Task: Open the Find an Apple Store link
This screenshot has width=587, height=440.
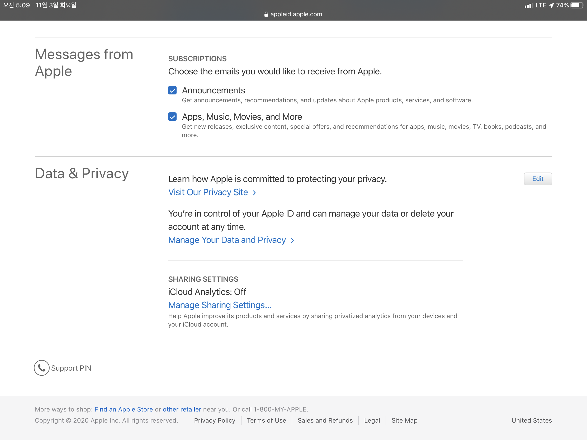Action: pos(124,409)
